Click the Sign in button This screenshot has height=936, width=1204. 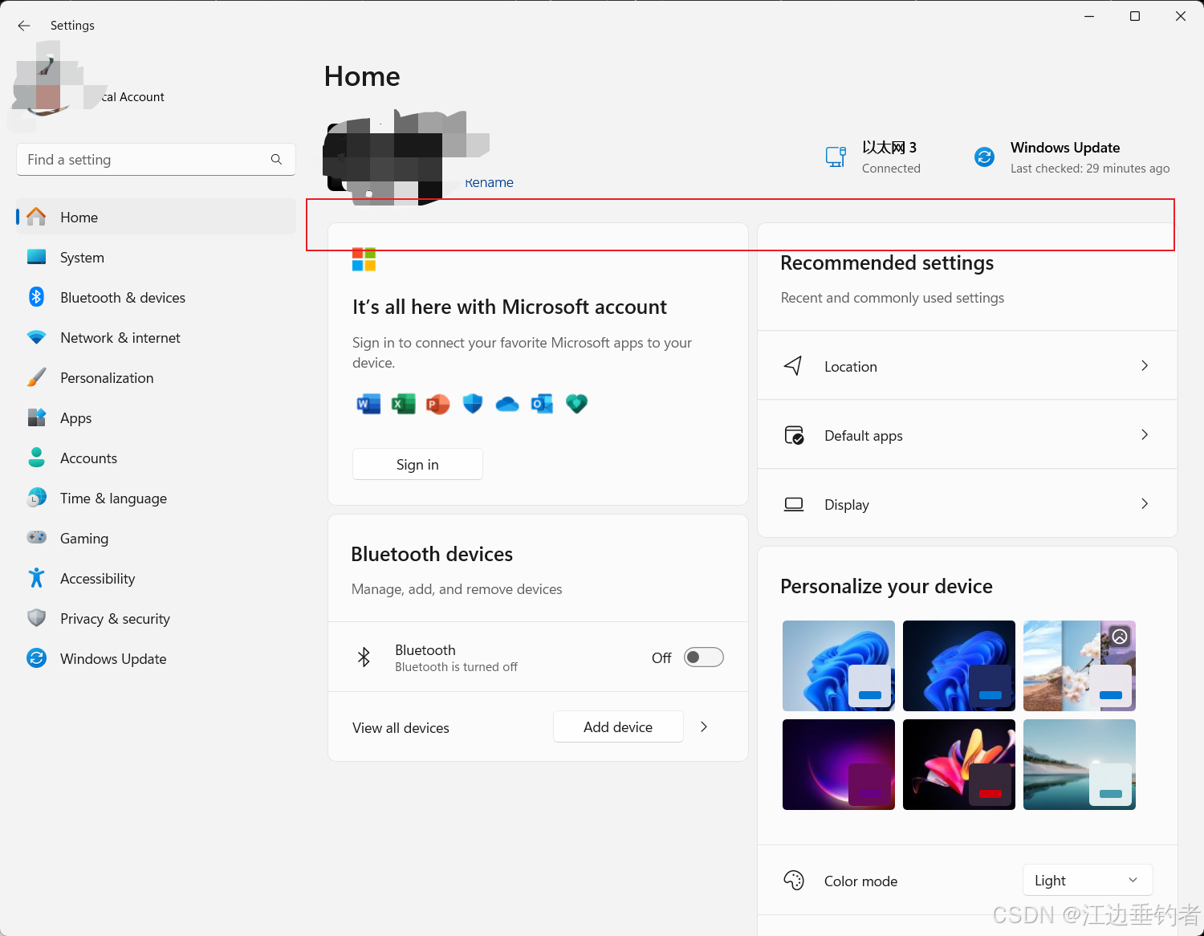[417, 464]
